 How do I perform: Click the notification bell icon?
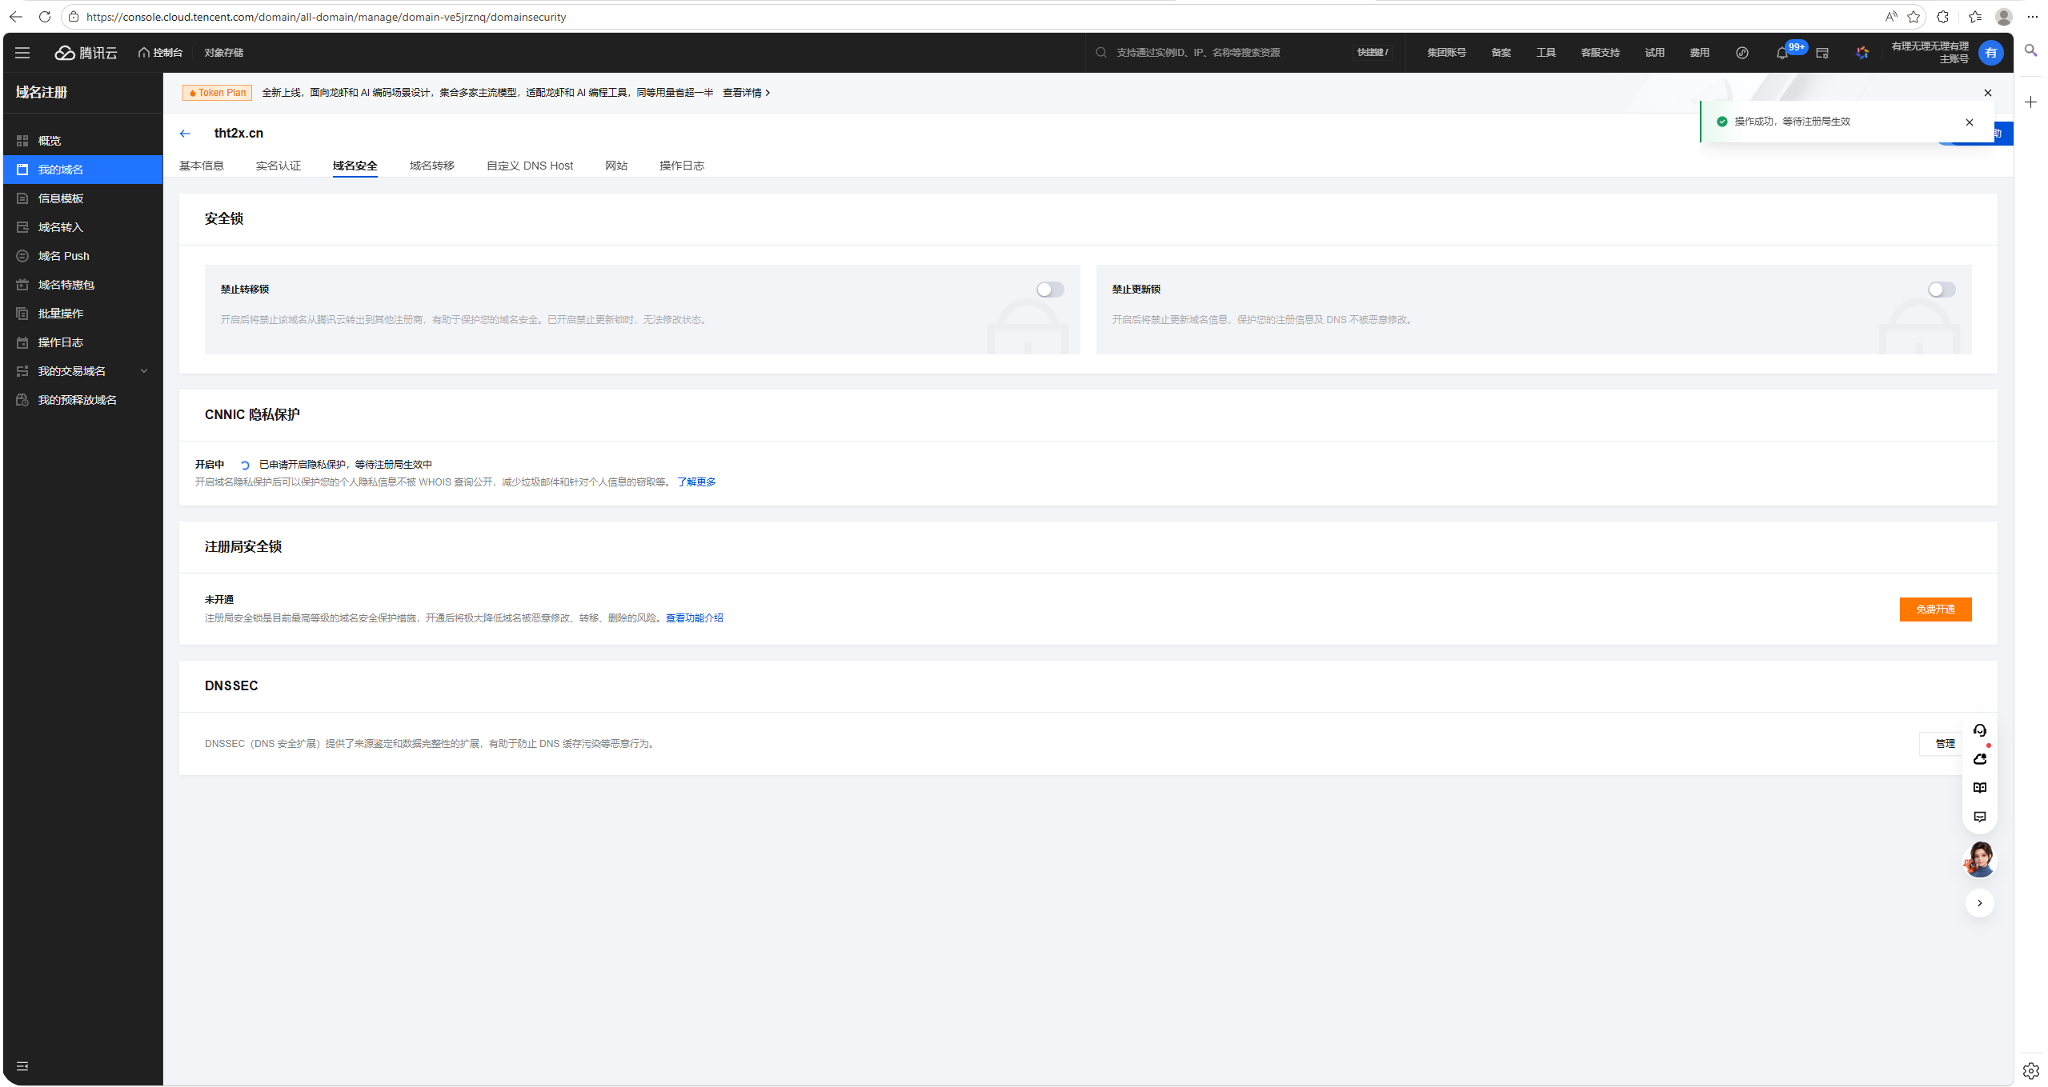pos(1781,53)
